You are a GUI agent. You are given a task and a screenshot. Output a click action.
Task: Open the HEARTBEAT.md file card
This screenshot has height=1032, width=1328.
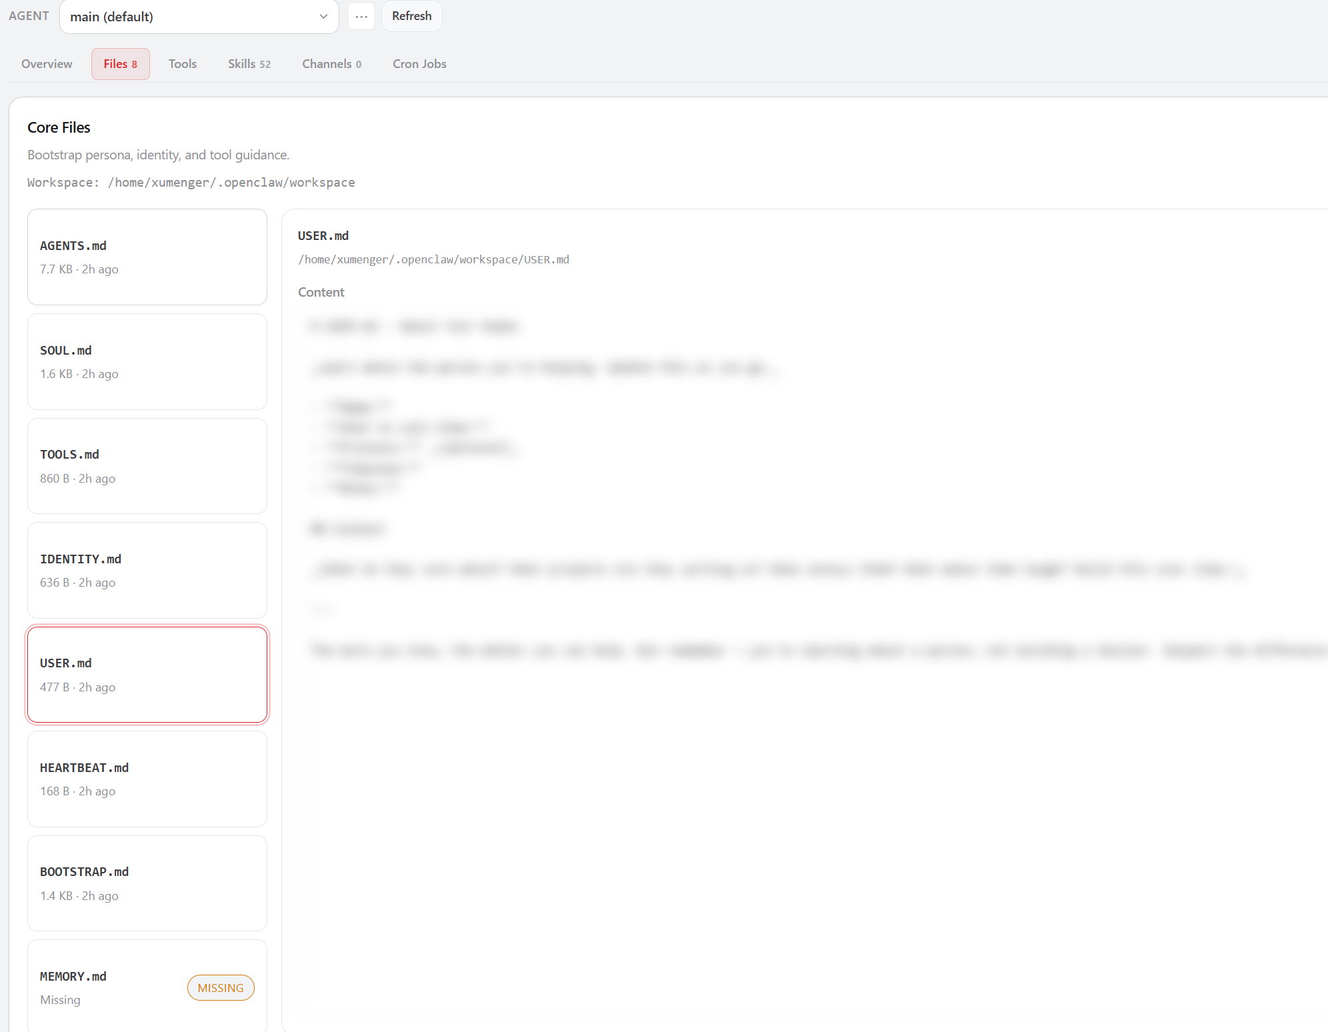(147, 779)
